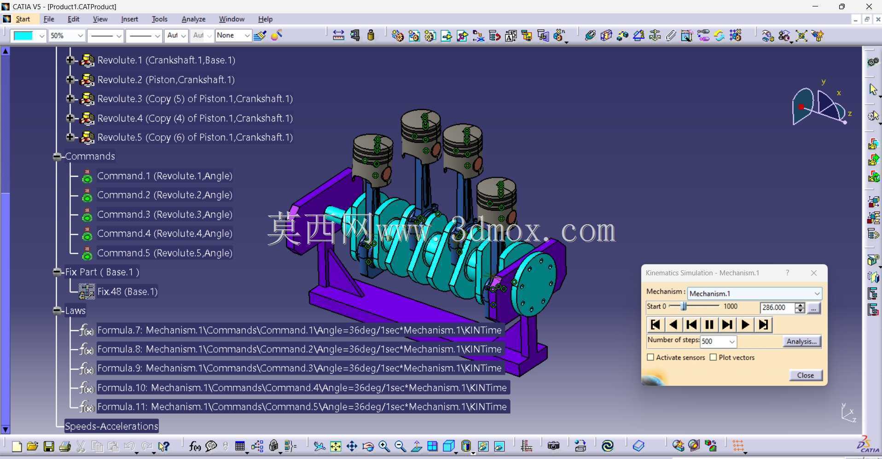Click the Save icon in bottom toolbar
Screen dimensions: 882x459
49,446
